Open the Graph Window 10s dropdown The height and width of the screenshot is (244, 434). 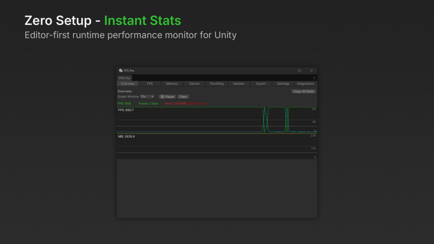tap(147, 97)
